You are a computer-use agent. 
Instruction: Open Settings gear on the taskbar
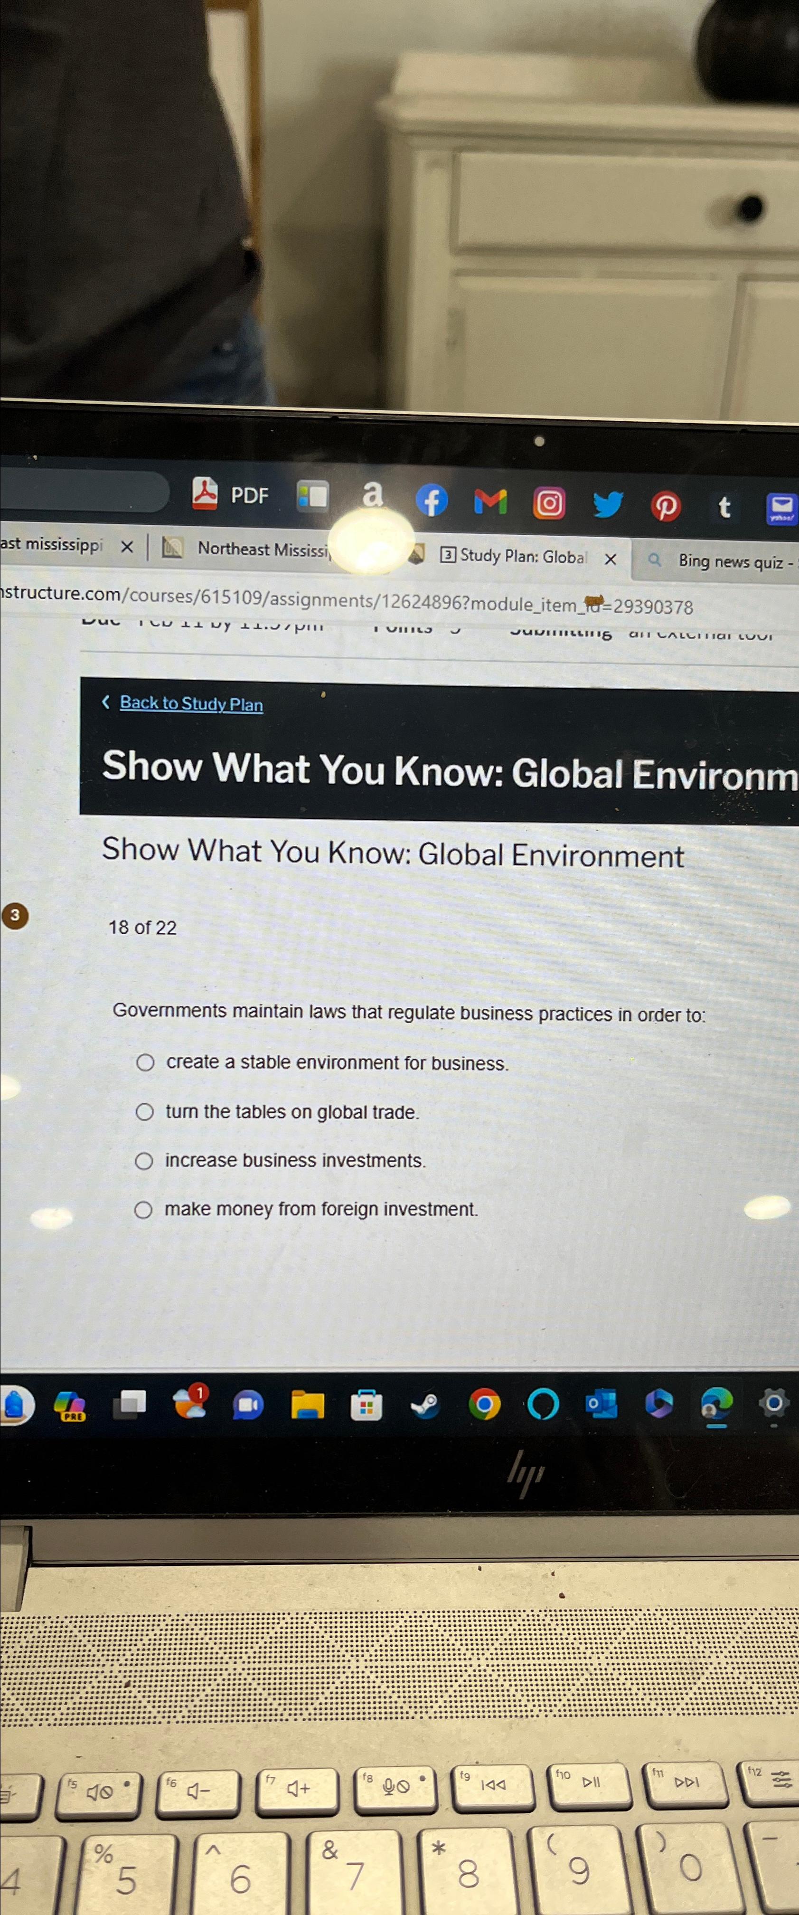click(x=774, y=1403)
